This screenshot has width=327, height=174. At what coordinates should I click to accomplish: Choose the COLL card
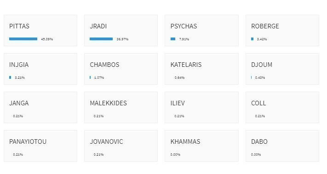[x=282, y=107]
